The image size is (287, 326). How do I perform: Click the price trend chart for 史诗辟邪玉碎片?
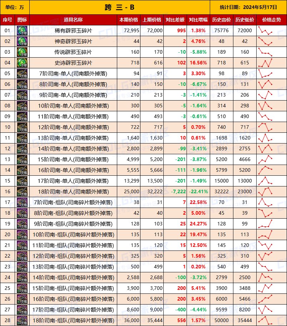coord(265,63)
